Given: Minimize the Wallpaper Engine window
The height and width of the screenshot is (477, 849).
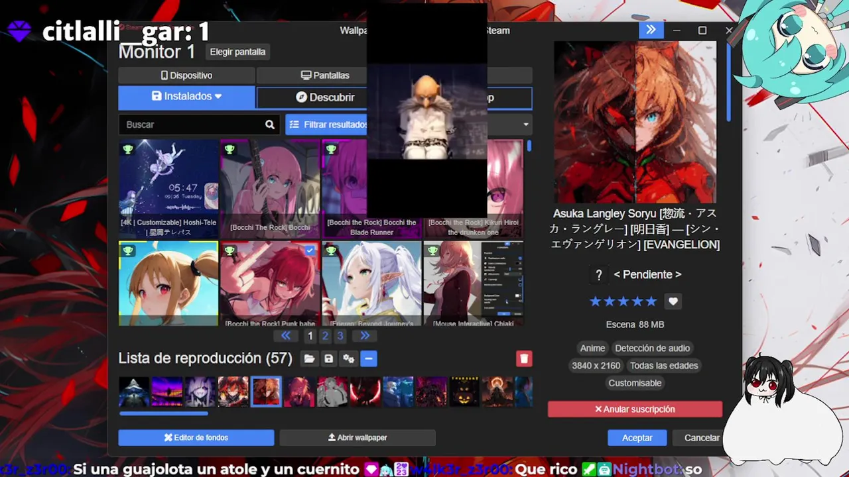Looking at the screenshot, I should pyautogui.click(x=677, y=30).
